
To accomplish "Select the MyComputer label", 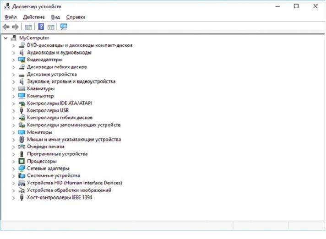I will [34, 38].
